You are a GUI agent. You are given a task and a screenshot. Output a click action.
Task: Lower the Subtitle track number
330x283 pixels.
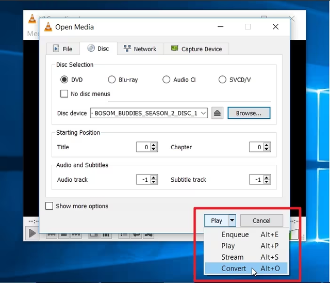pos(267,182)
